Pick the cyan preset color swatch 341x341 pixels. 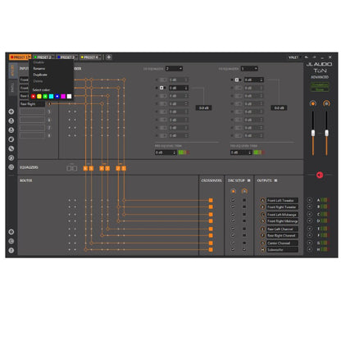click(51, 96)
